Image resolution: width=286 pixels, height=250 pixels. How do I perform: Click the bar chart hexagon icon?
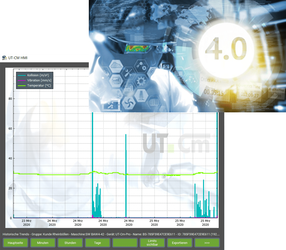(116, 80)
